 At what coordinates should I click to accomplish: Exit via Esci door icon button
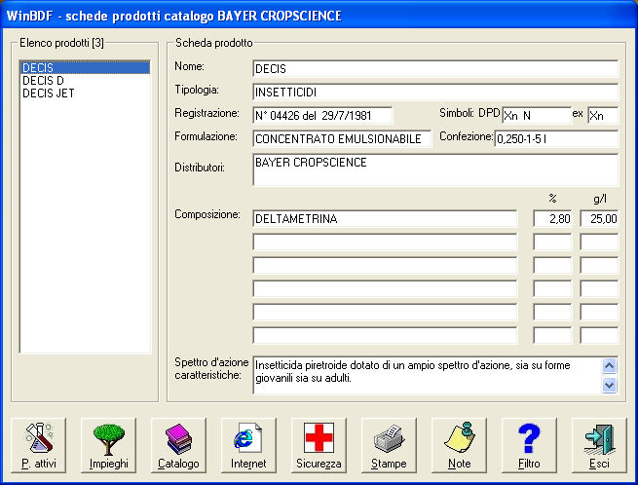(599, 445)
